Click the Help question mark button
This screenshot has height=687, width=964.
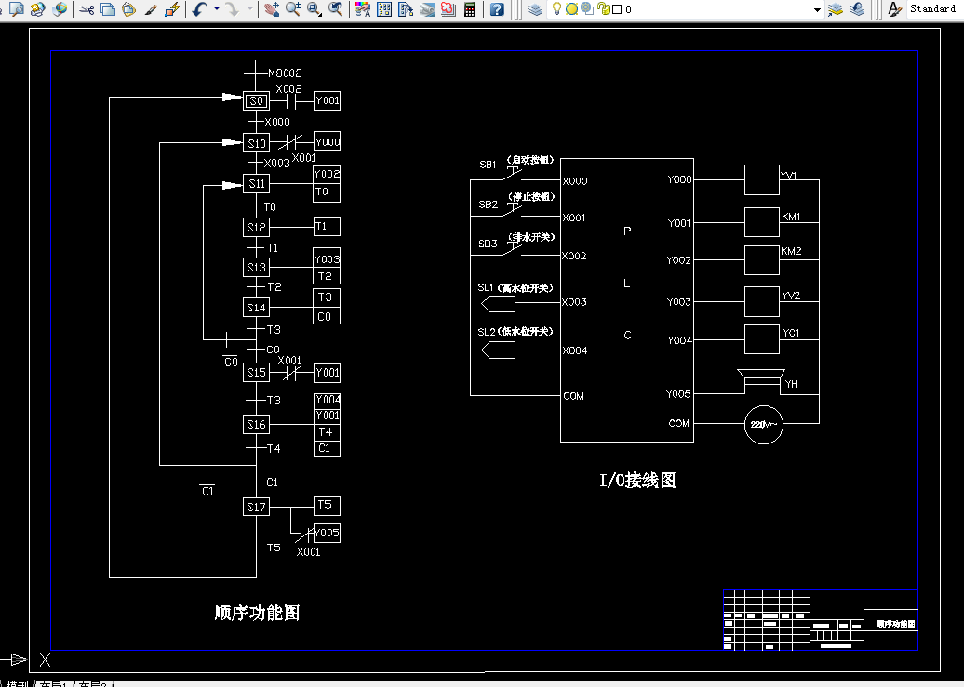coord(498,9)
